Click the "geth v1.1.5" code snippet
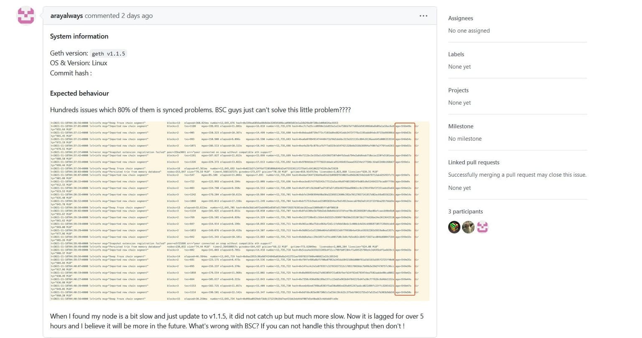This screenshot has height=338, width=642. [109, 53]
